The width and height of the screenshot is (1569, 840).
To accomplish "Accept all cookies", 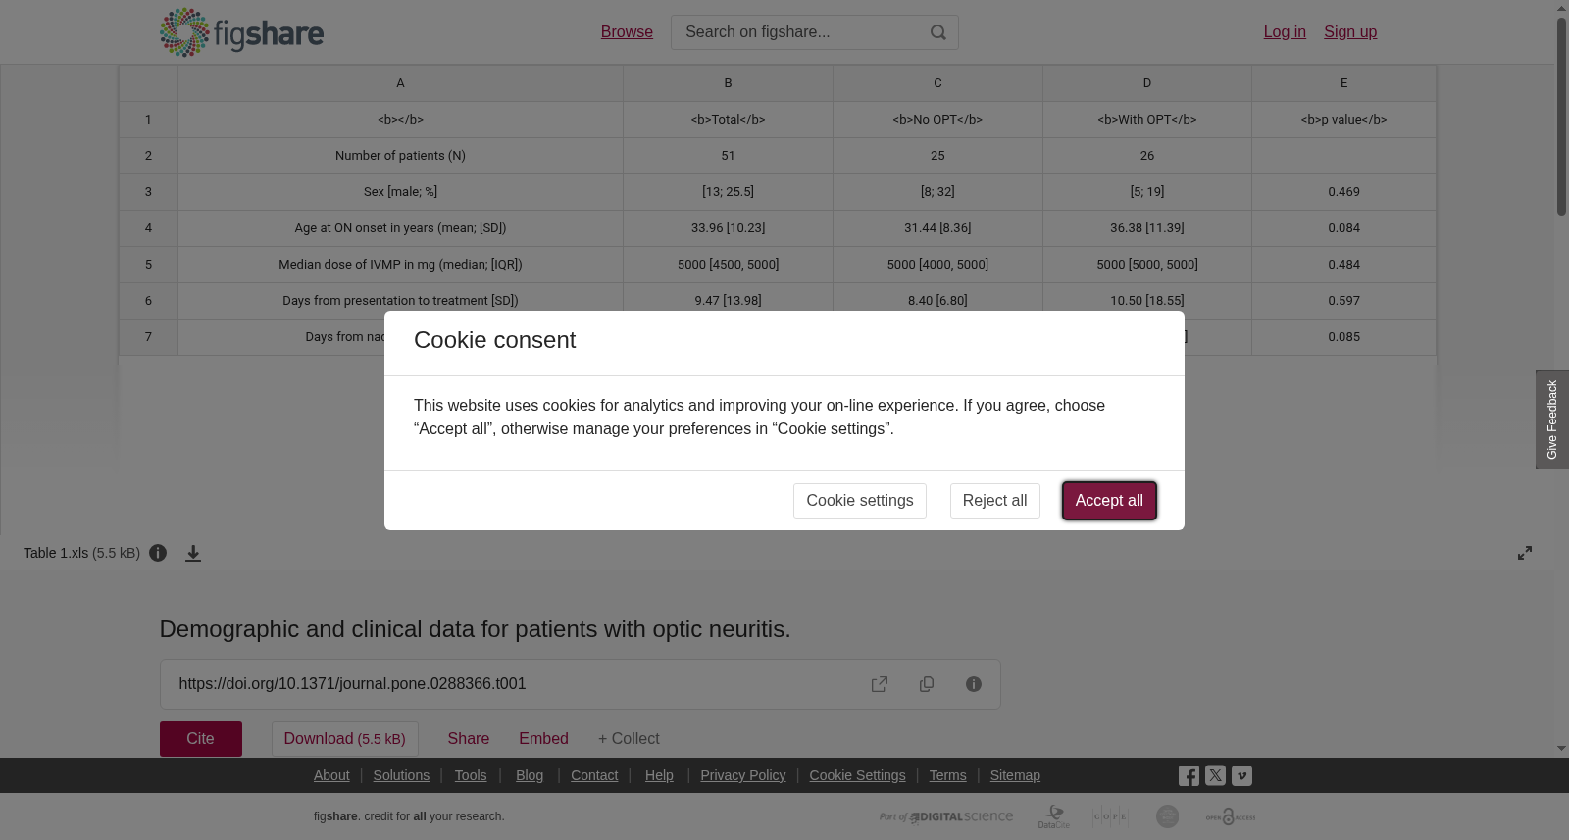I will point(1109,501).
